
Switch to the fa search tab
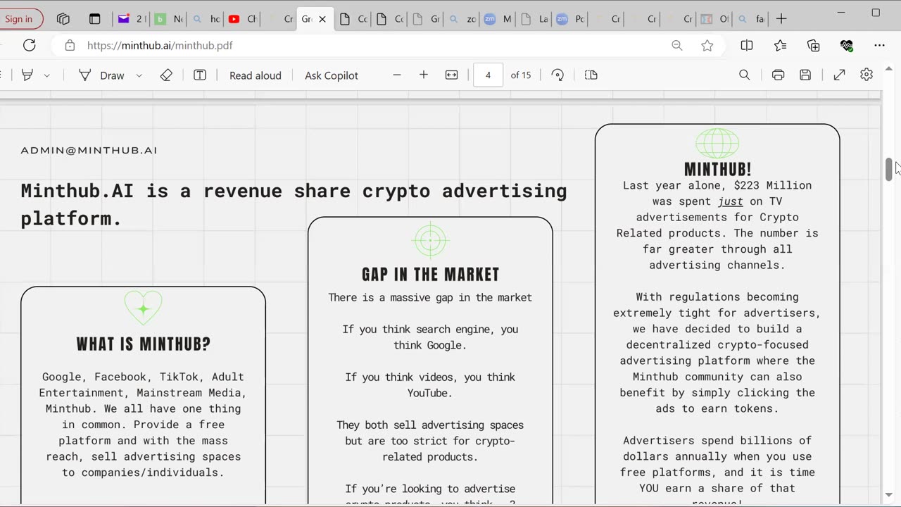click(x=750, y=19)
